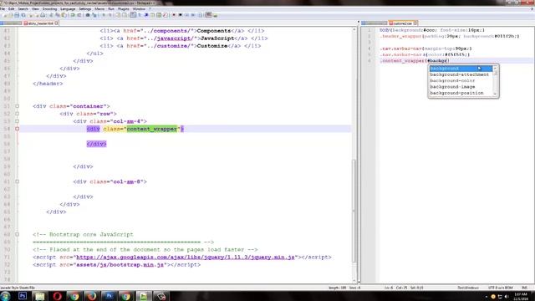
Task: Click Run Macro Multiple Times icon
Action: pyautogui.click(x=193, y=15)
